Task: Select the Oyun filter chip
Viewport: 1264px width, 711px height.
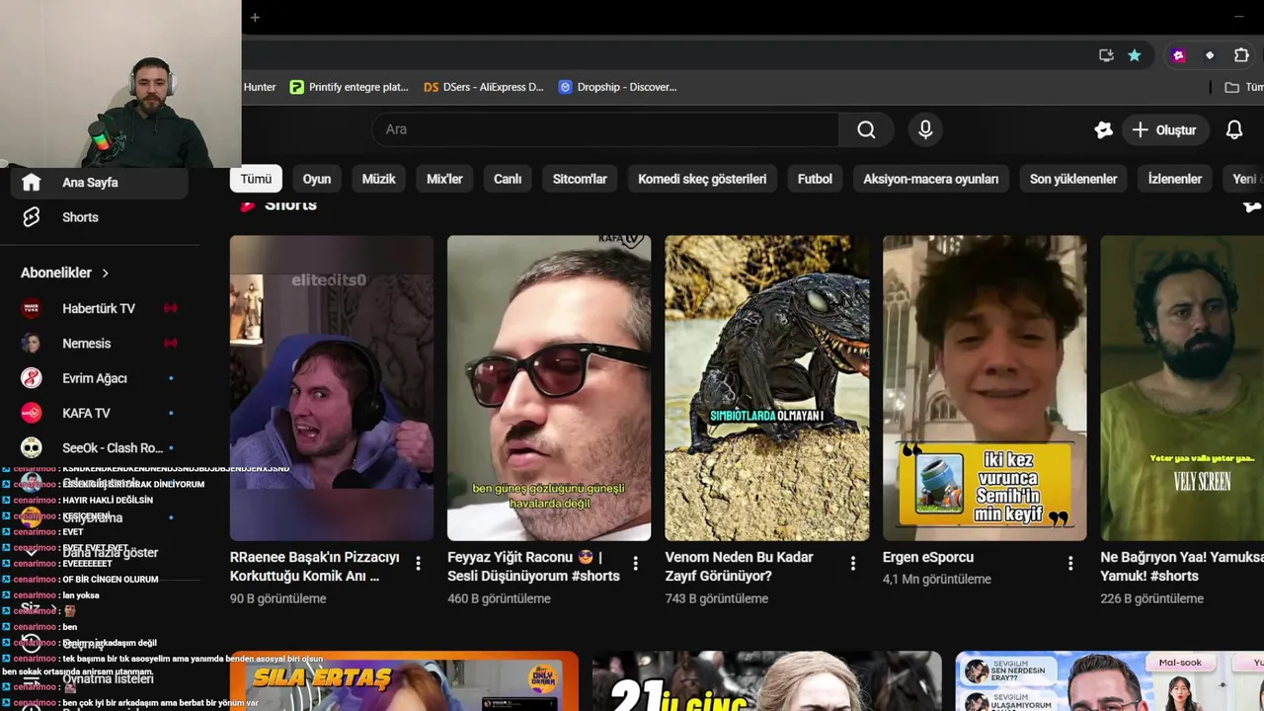Action: coord(317,179)
